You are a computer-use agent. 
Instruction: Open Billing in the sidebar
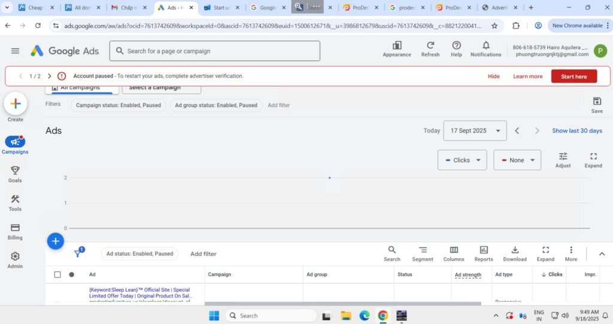15,232
